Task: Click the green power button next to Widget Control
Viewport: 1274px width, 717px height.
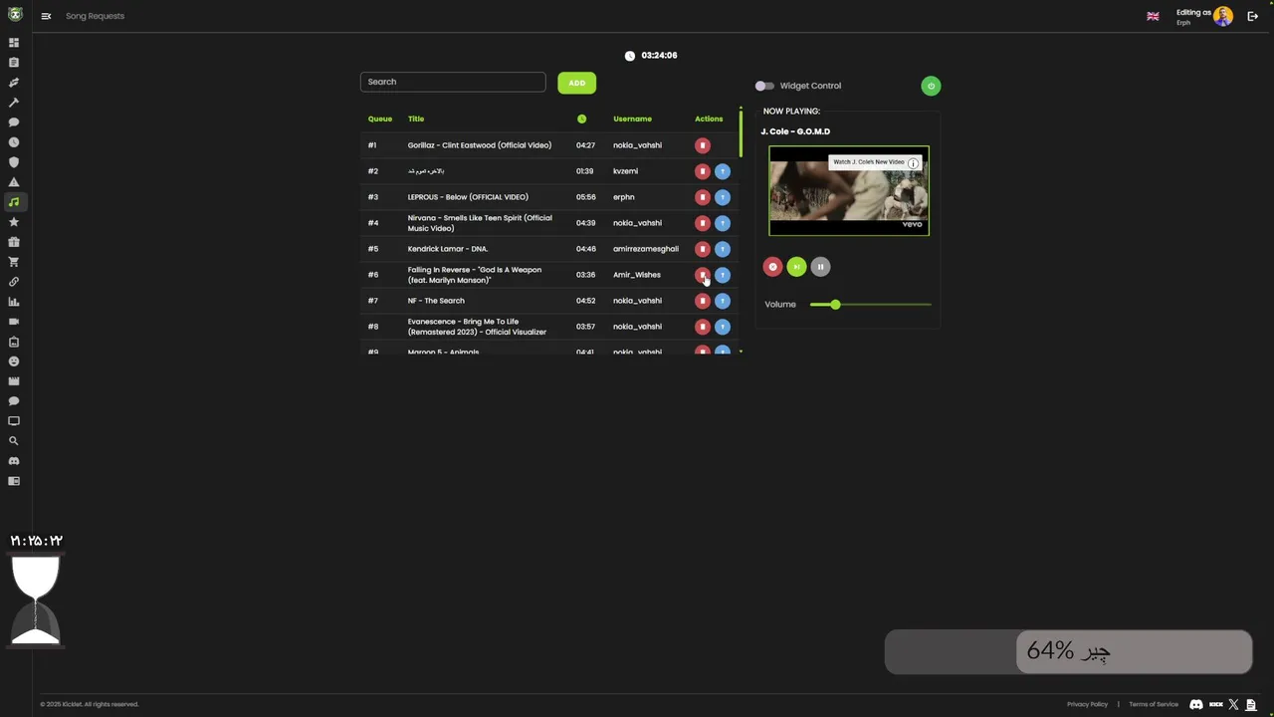Action: click(931, 86)
